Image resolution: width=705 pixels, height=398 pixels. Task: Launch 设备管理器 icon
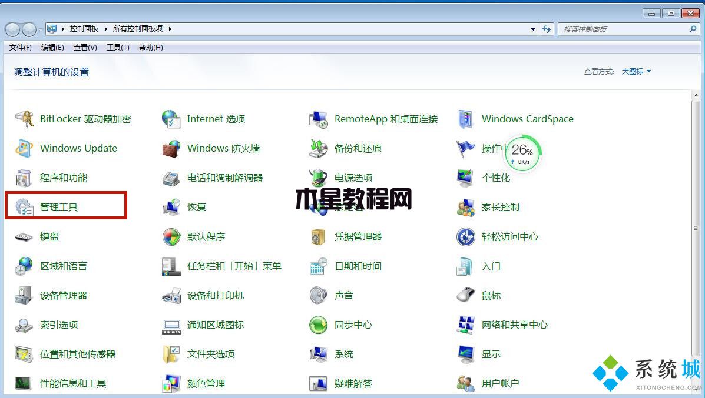(24, 295)
